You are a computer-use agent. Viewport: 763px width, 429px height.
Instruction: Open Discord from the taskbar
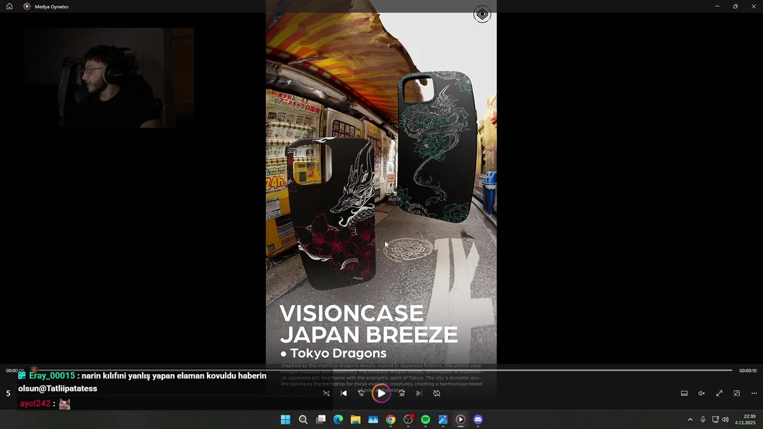(477, 419)
